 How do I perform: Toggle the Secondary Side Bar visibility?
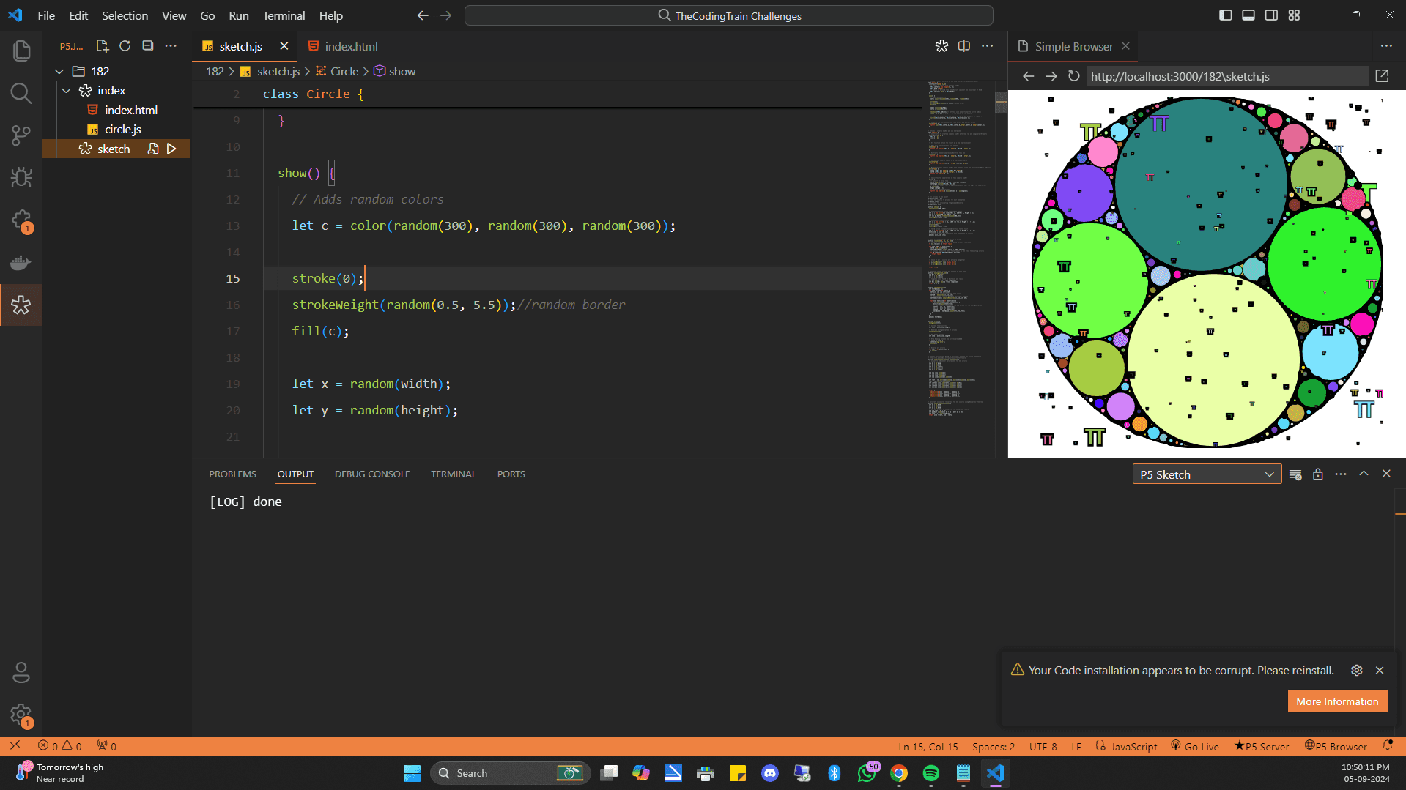[1271, 15]
